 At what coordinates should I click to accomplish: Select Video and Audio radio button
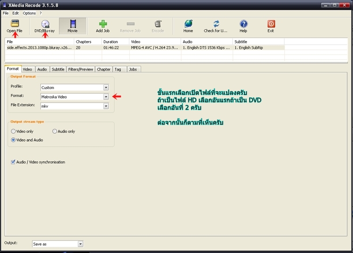coord(13,140)
